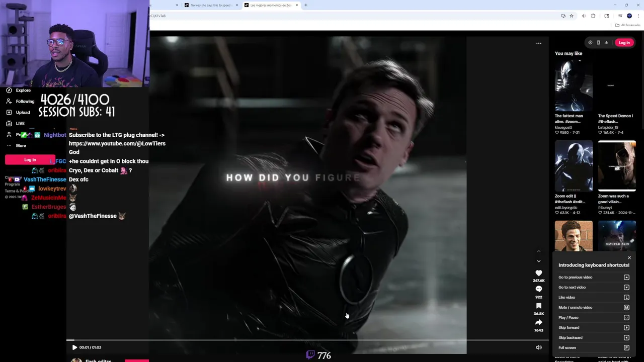Open a new browser tab
The image size is (644, 362).
click(305, 5)
